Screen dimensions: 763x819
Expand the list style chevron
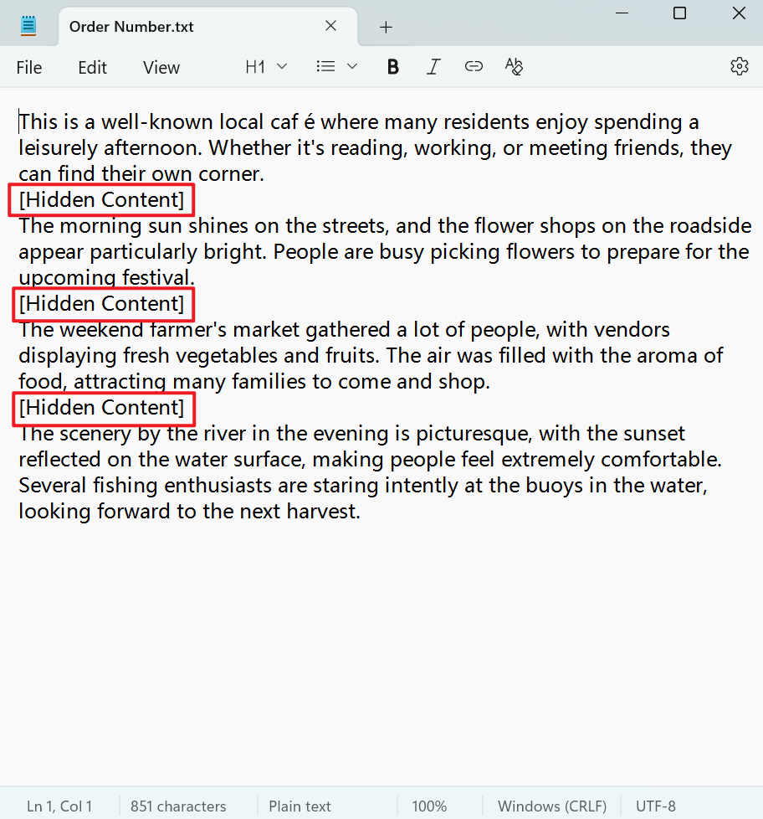point(352,66)
